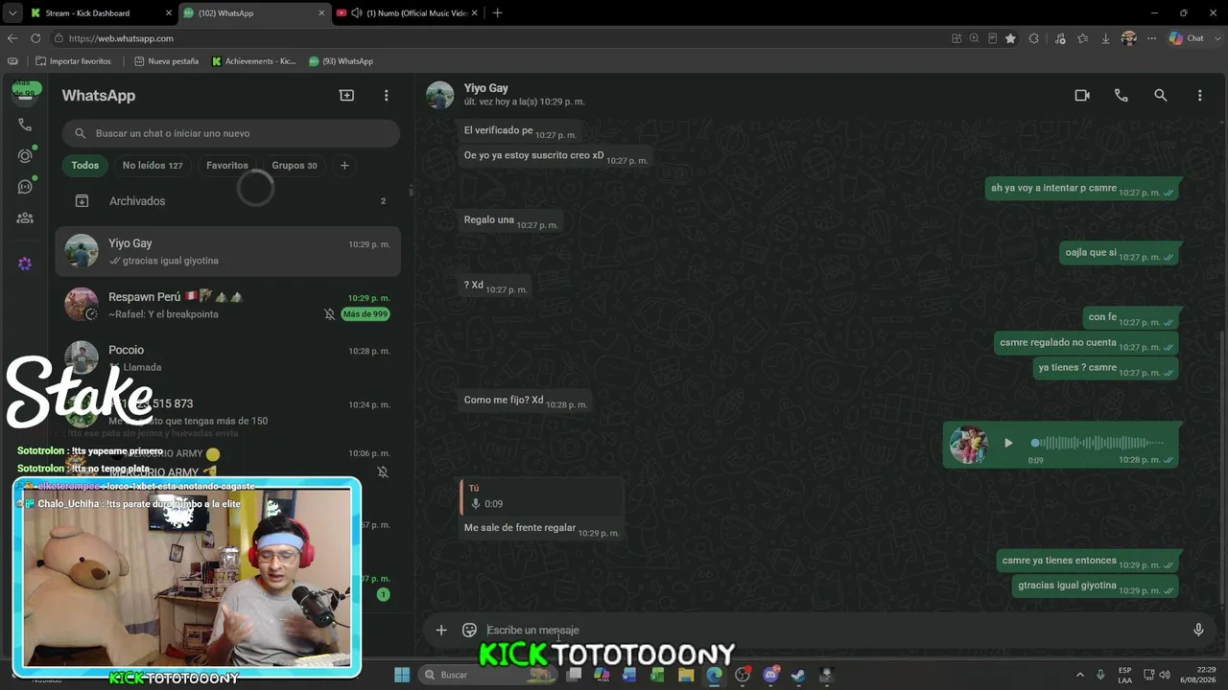Open Word from the taskbar
Image resolution: width=1228 pixels, height=690 pixels.
(x=629, y=675)
